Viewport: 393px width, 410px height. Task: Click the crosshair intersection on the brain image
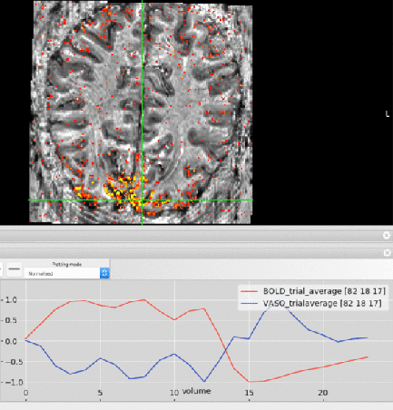(x=142, y=200)
